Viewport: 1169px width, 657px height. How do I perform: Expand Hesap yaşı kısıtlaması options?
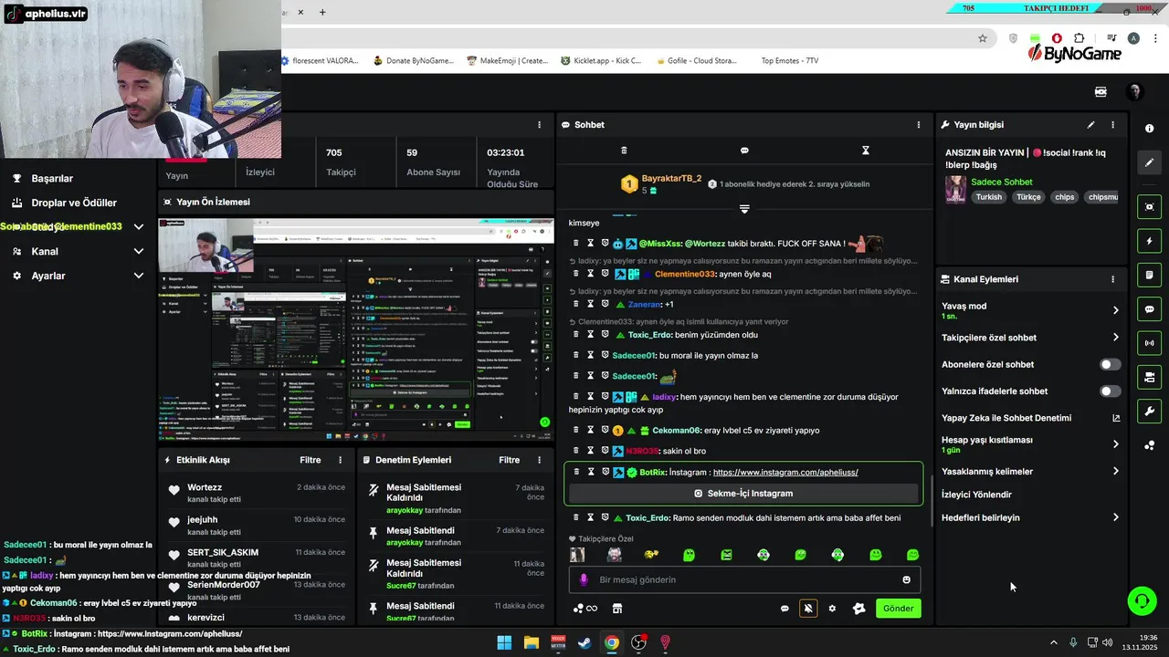pos(1115,444)
